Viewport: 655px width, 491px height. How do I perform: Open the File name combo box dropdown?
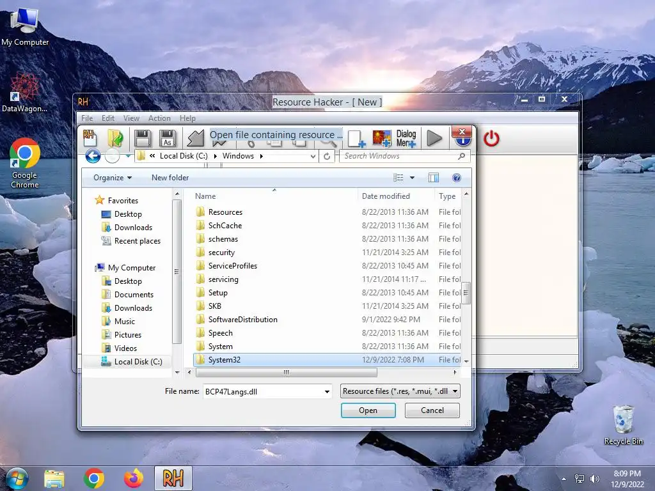click(327, 392)
